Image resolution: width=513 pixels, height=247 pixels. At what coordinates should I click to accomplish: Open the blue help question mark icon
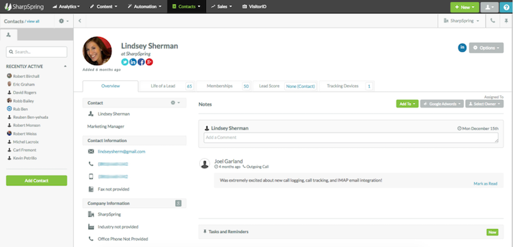pyautogui.click(x=506, y=7)
